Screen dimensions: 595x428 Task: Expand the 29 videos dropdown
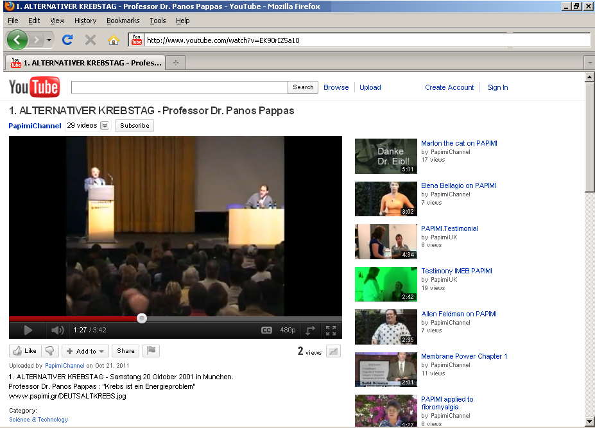click(88, 125)
